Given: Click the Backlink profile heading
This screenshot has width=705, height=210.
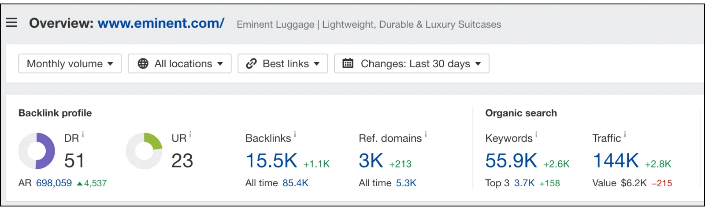Looking at the screenshot, I should pos(55,113).
